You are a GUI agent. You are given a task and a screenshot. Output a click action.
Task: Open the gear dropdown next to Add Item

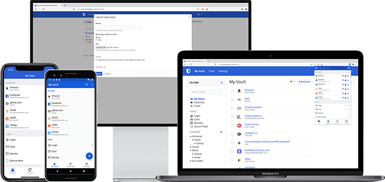click(x=292, y=82)
